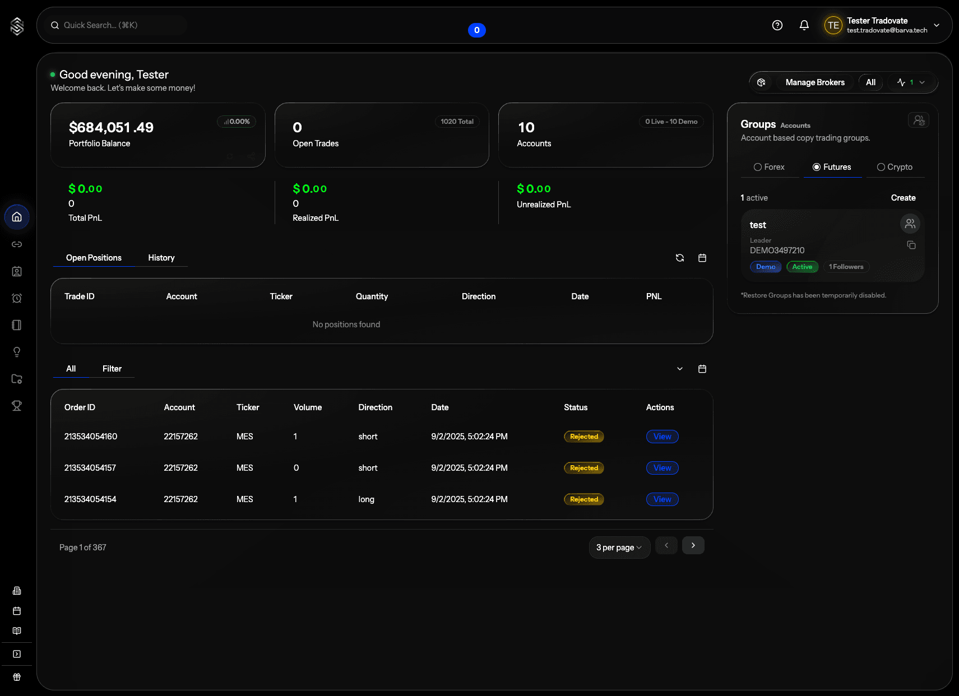Open the Filter tab above orders
Viewport: 959px width, 696px height.
(112, 368)
